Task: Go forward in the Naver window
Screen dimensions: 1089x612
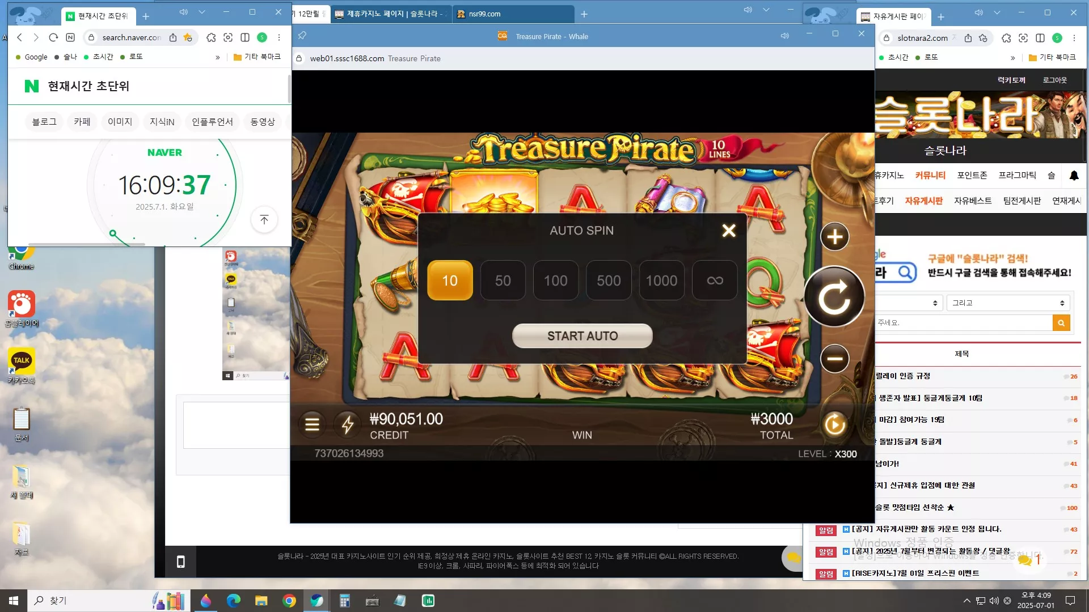Action: [x=36, y=37]
